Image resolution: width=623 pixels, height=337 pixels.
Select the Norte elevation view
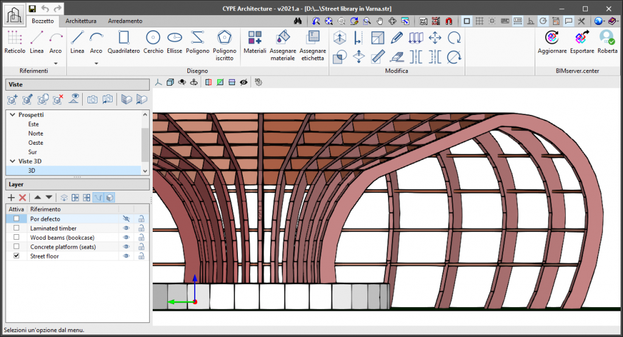[x=35, y=133]
